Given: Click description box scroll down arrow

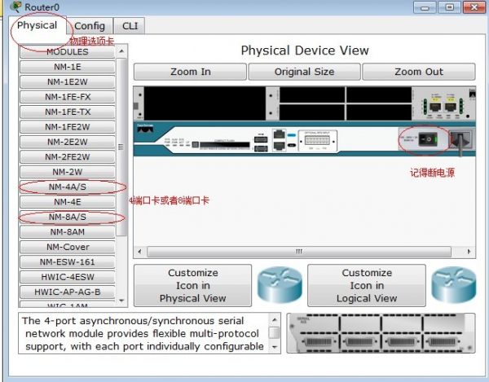Looking at the screenshot, I should (x=275, y=347).
